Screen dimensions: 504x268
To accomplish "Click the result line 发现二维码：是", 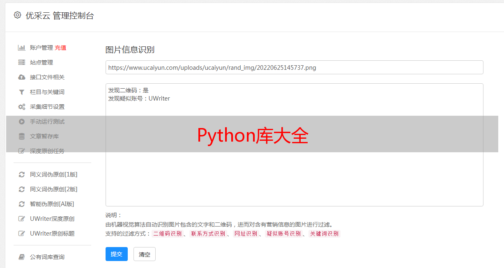I will tap(128, 90).
